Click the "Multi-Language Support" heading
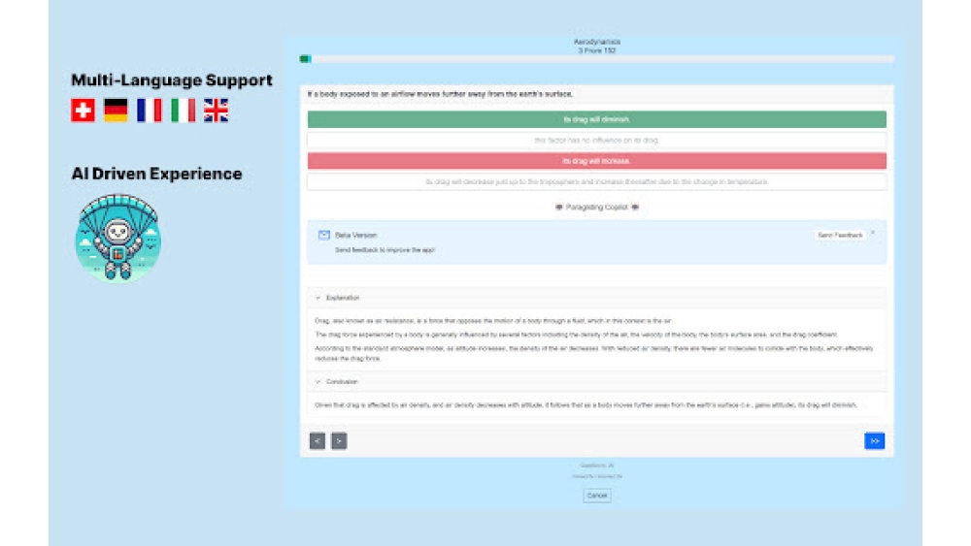Screen dimensions: 971x546 (x=172, y=80)
